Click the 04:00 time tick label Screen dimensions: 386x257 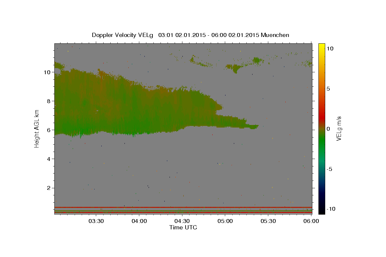139,221
